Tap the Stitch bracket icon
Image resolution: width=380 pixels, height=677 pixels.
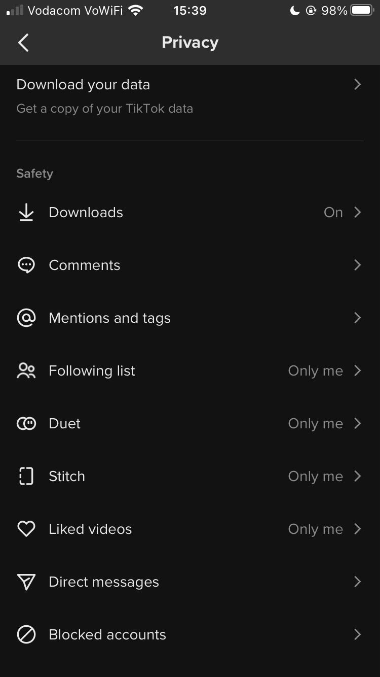click(26, 477)
